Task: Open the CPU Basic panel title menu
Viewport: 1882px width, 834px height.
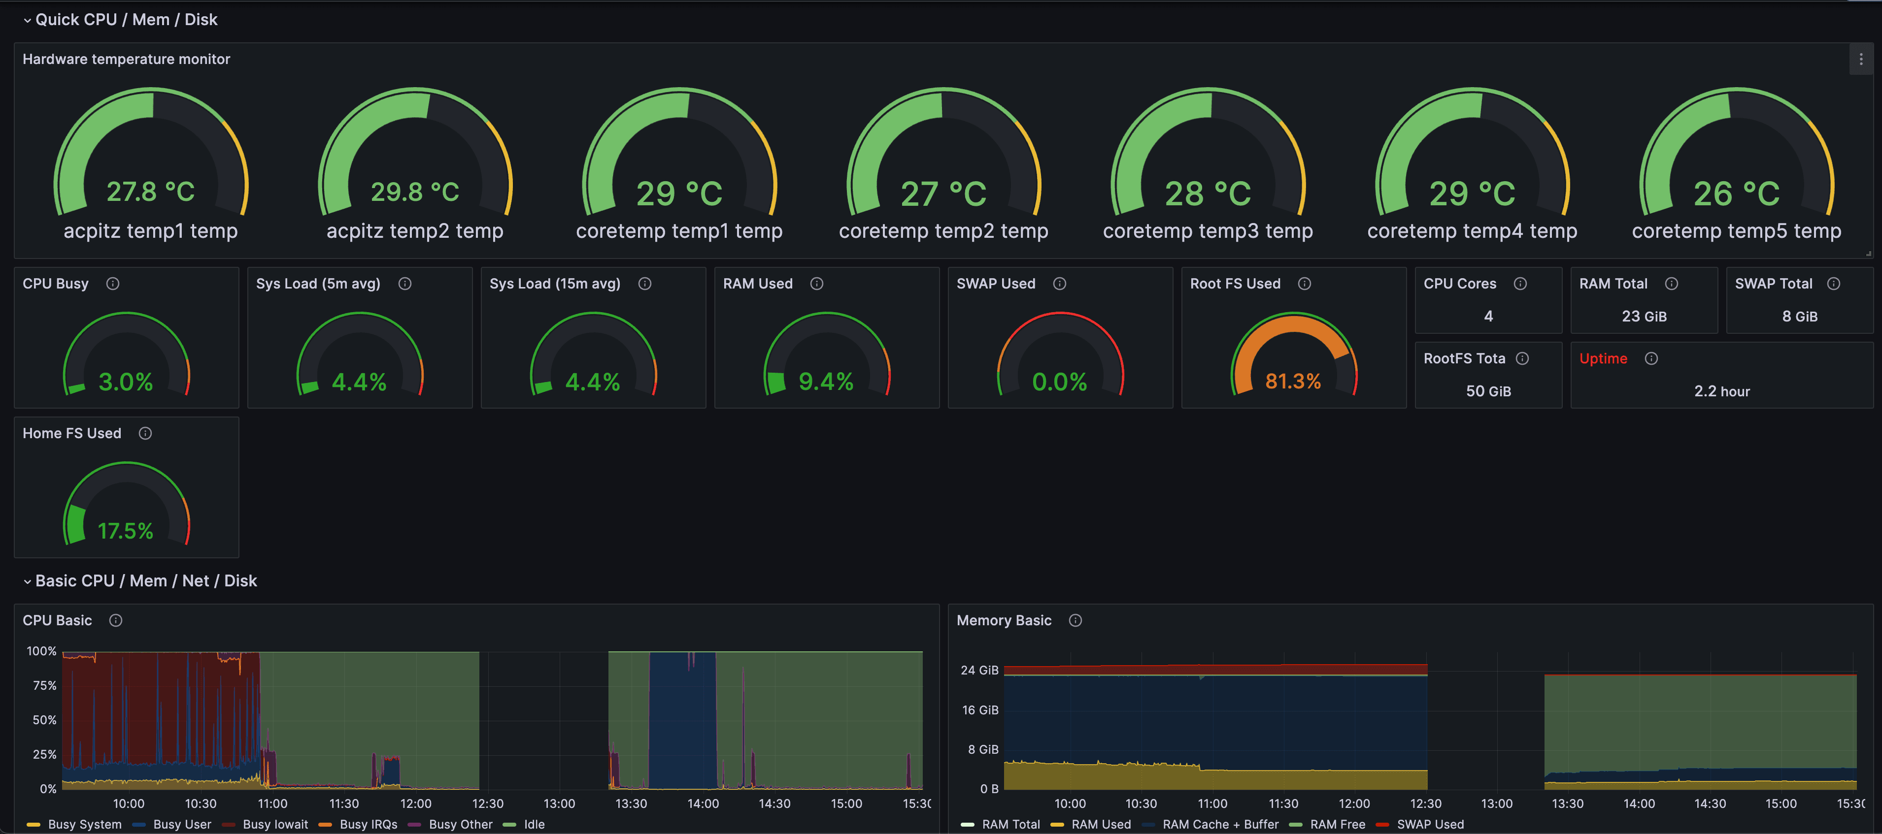Action: coord(57,620)
